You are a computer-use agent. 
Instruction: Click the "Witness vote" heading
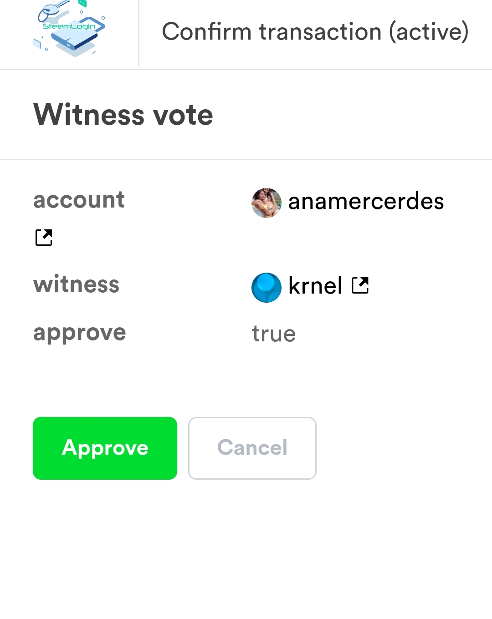coord(123,114)
